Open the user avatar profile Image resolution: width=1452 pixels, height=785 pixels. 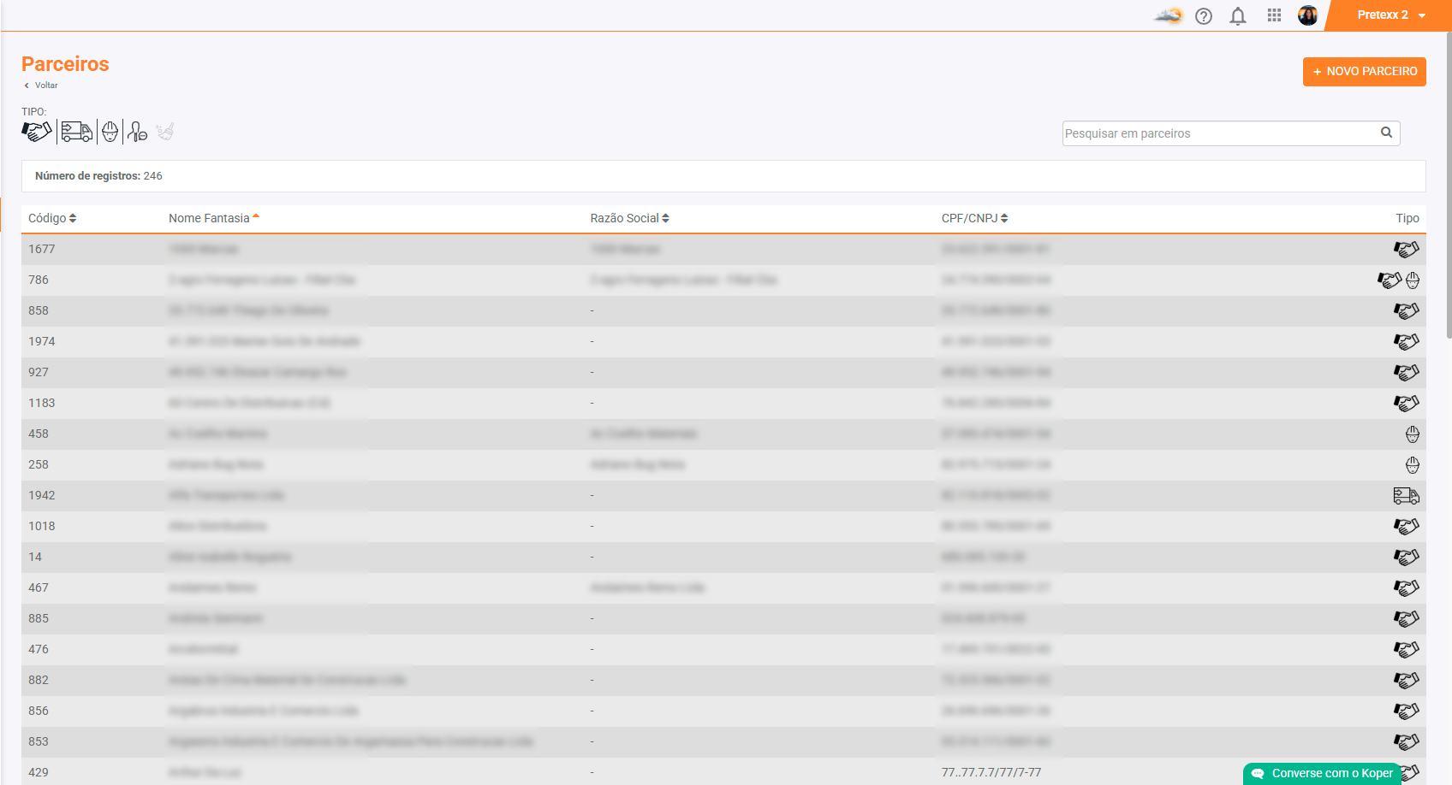(1307, 15)
